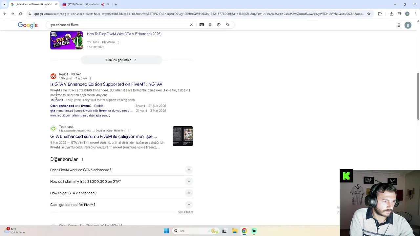Open the Windows Start menu
Image resolution: width=420 pixels, height=236 pixels.
click(166, 231)
